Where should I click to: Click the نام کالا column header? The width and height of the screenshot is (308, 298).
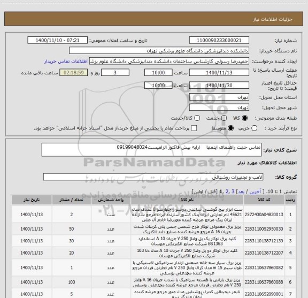tap(187, 200)
